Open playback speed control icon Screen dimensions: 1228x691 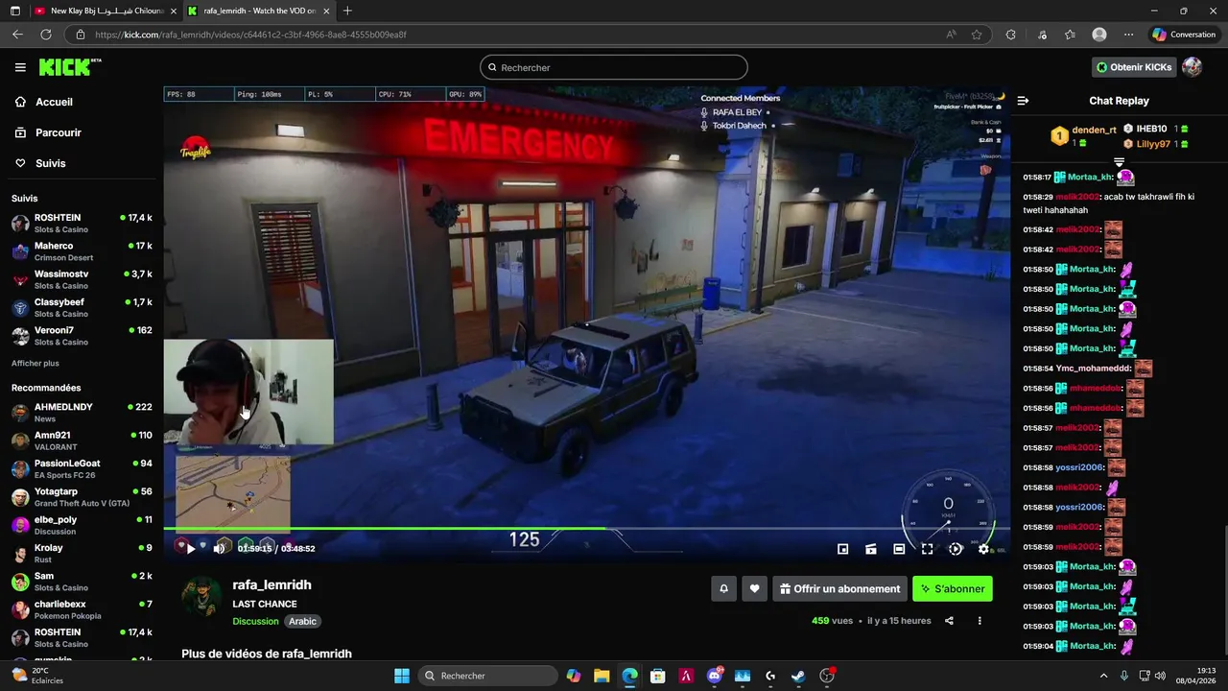click(x=956, y=549)
